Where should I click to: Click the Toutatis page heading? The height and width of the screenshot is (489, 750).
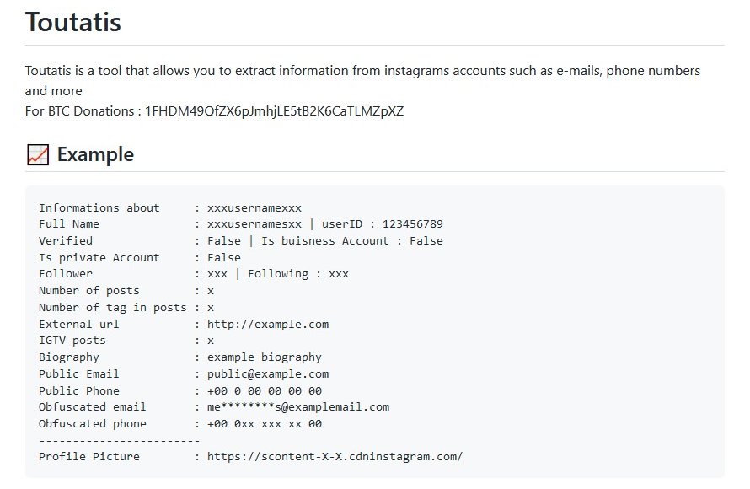pyautogui.click(x=73, y=23)
